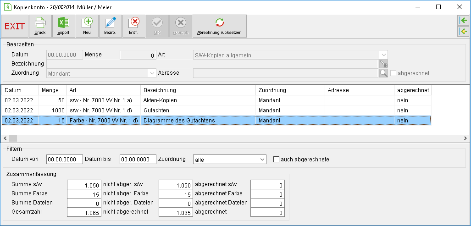The image size is (471, 226).
Task: Open address search magnifier icon
Action: tap(383, 73)
